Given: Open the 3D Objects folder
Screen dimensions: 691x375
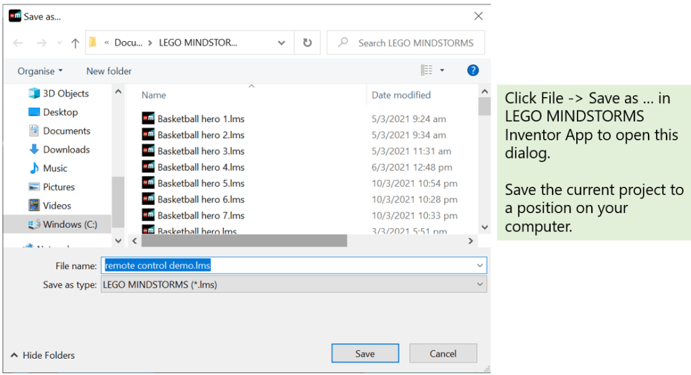Looking at the screenshot, I should (65, 94).
